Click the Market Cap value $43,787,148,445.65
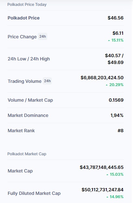133x203 pixels. click(102, 167)
